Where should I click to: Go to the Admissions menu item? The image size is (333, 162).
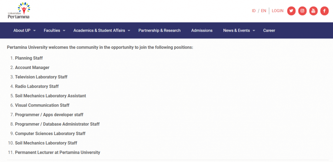pos(202,31)
